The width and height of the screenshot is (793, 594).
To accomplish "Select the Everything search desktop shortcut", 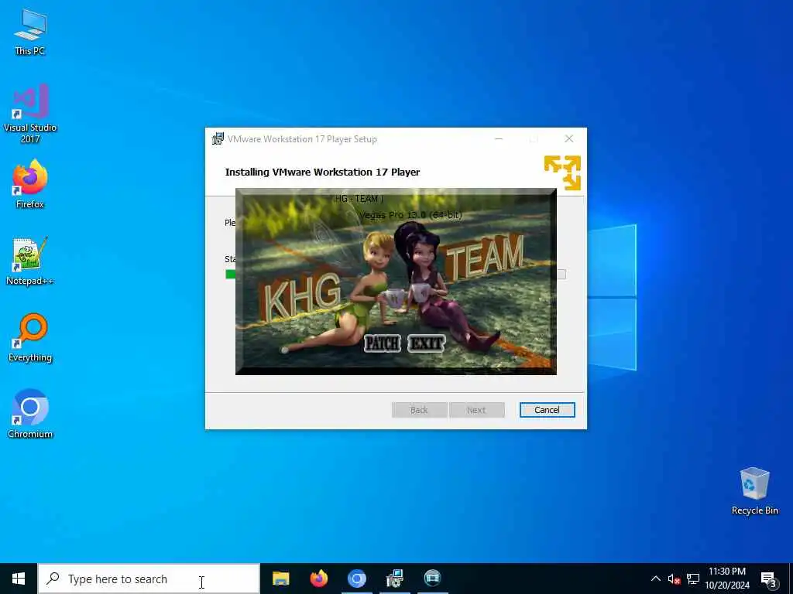I will coord(30,338).
